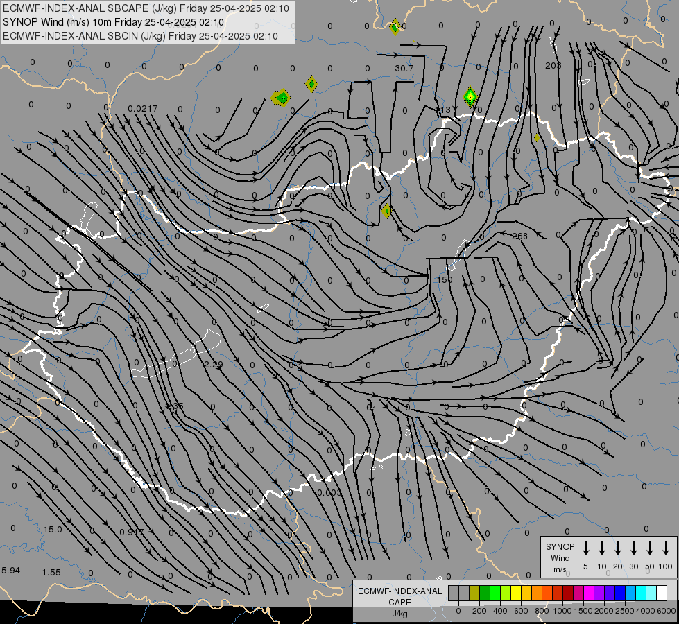This screenshot has width=679, height=624.
Task: Click the SYNOP Wind 10m title line
Action: point(113,22)
